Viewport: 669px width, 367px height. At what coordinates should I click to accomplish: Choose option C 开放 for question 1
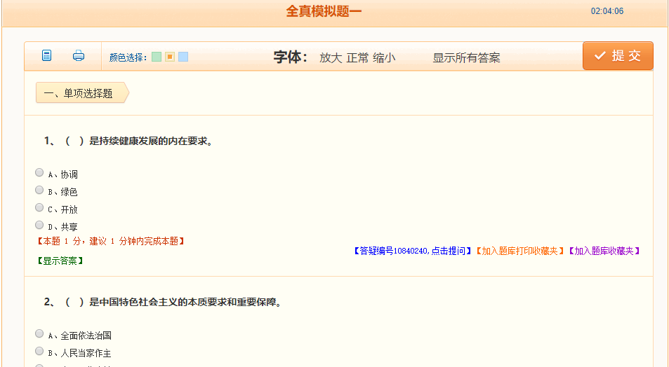point(39,207)
